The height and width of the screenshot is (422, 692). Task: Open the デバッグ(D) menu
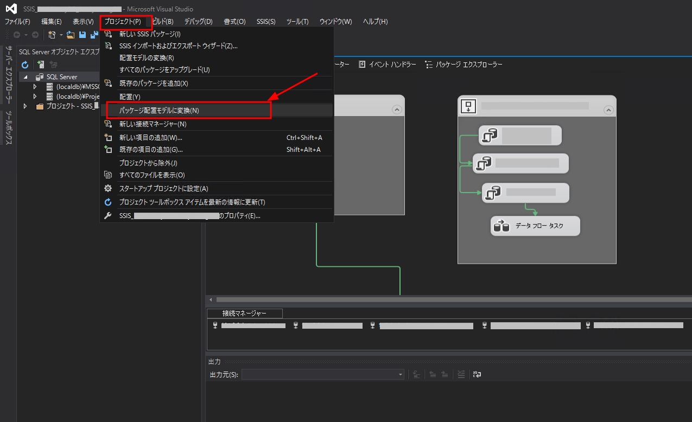198,22
